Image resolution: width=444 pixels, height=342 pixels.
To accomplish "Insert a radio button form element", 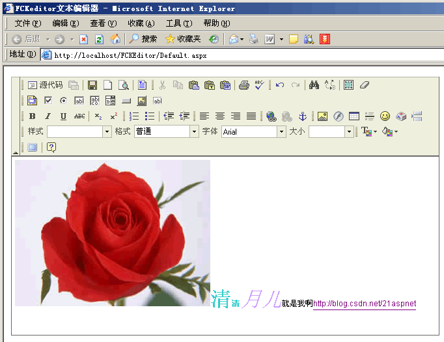I will pyautogui.click(x=63, y=100).
